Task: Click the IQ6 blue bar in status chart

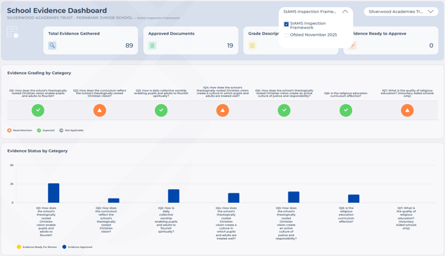Action: 353,199
